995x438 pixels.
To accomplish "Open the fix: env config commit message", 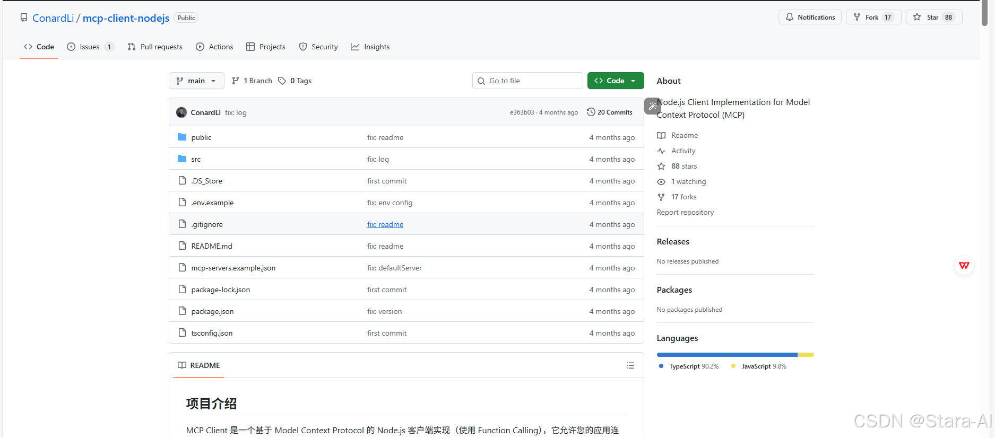I will [x=390, y=203].
